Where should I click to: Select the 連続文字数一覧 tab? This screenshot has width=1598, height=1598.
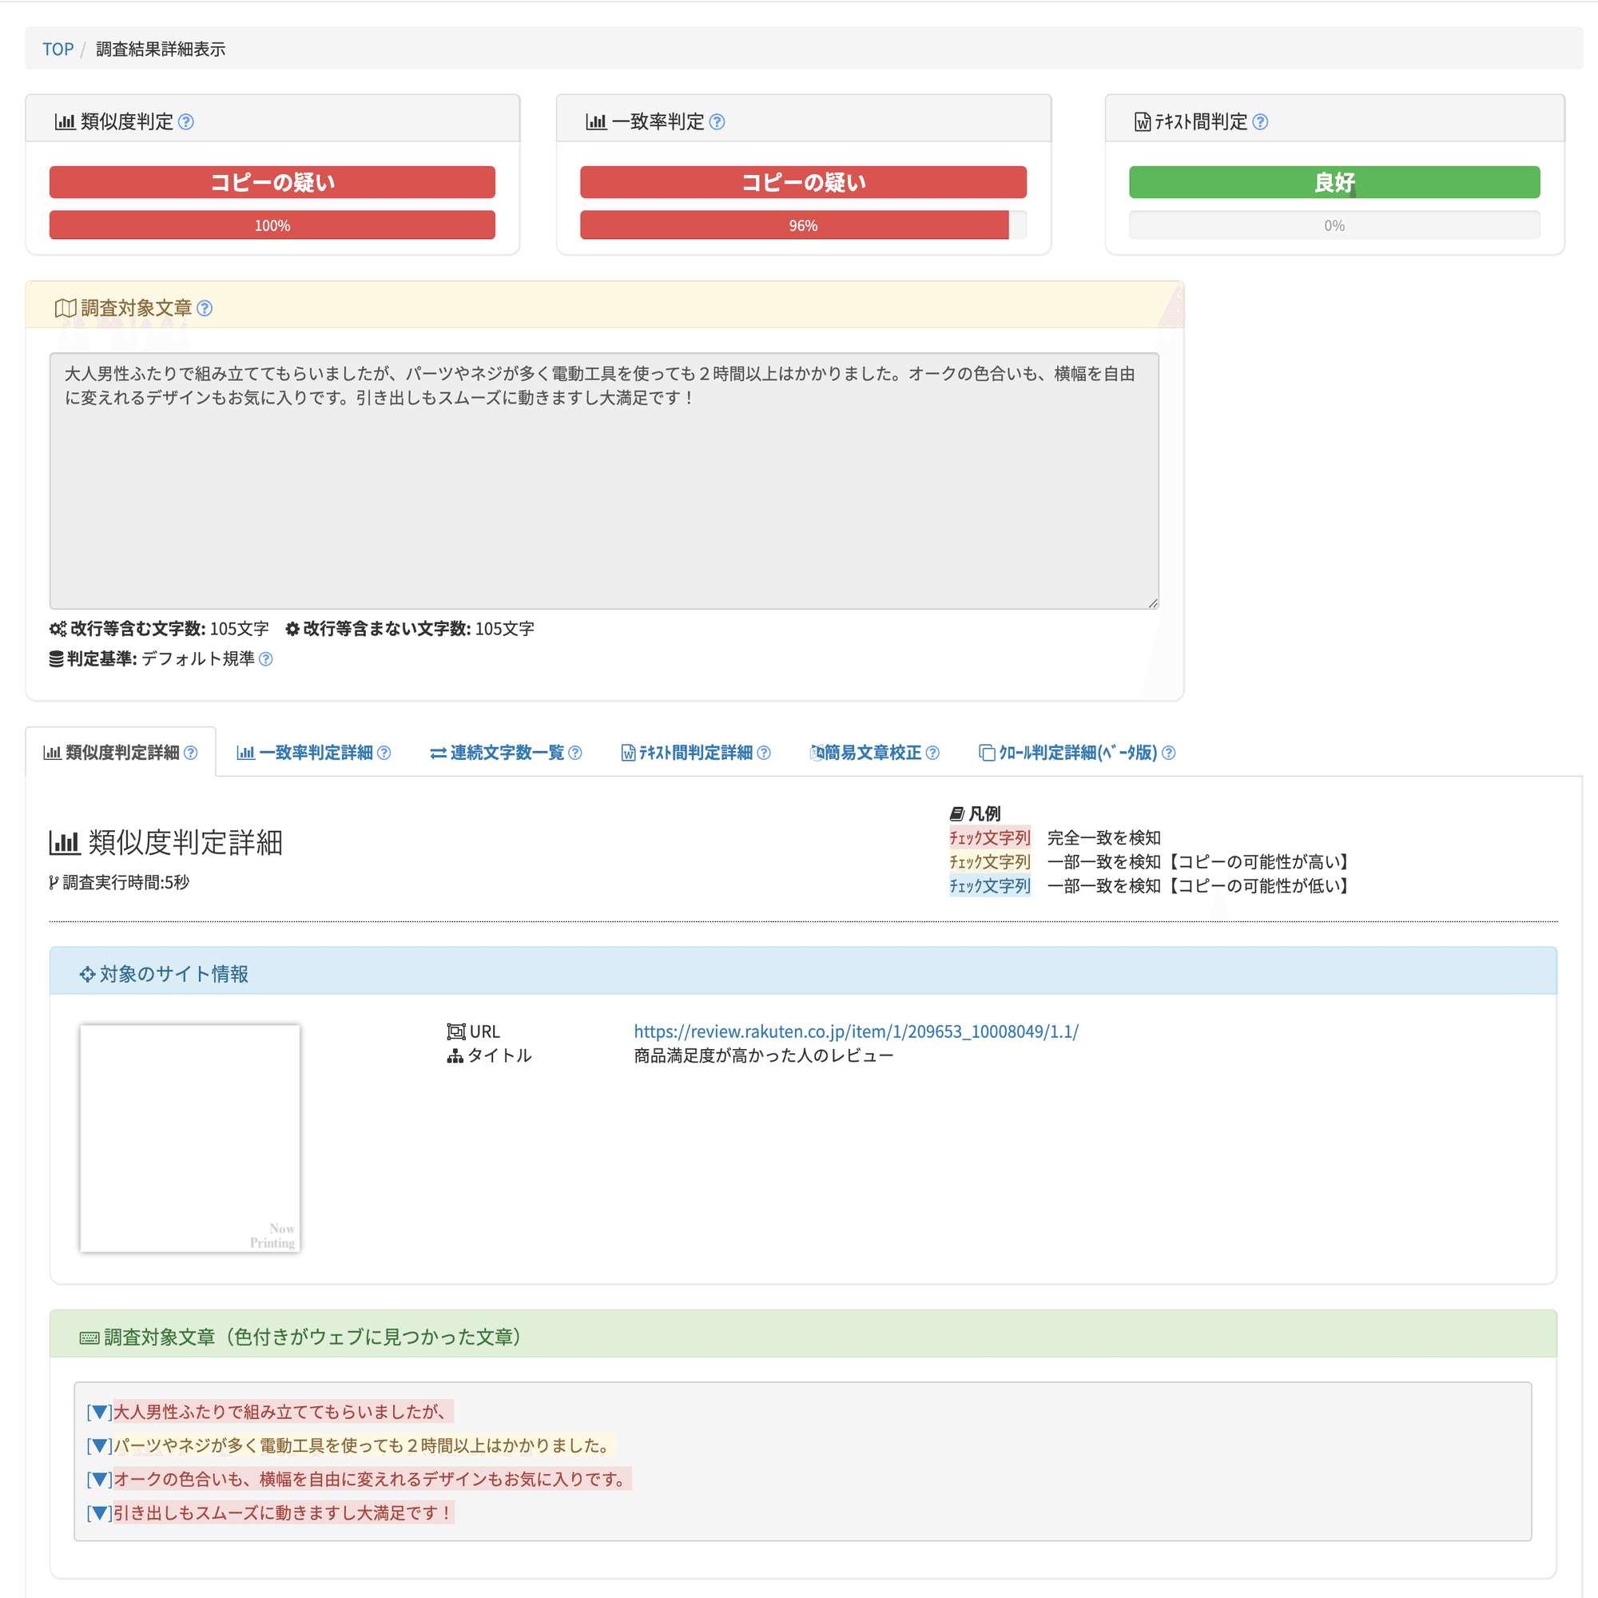point(497,753)
